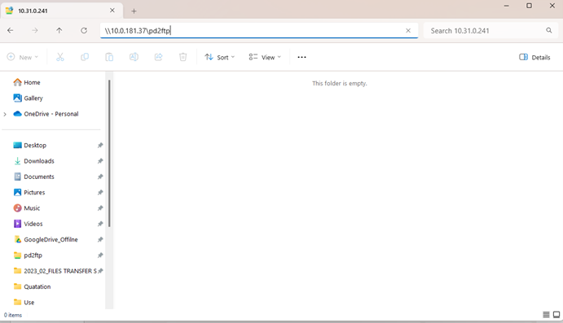Clear the address bar text
This screenshot has height=323, width=563.
point(408,30)
